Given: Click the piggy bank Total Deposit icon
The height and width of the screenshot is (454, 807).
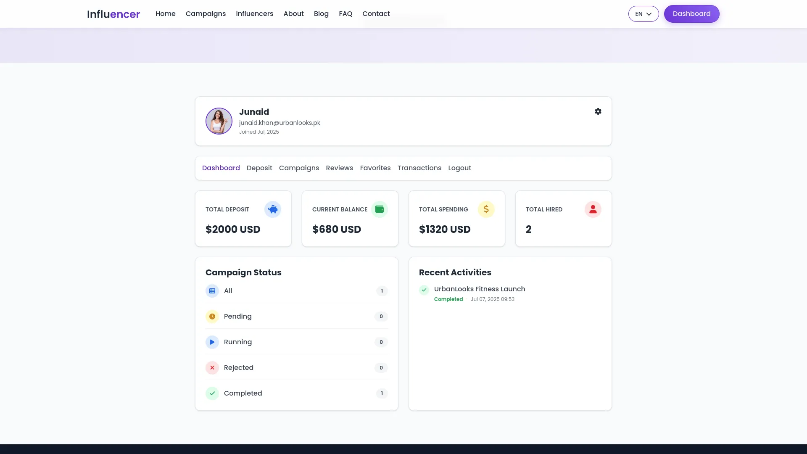Looking at the screenshot, I should 272,209.
